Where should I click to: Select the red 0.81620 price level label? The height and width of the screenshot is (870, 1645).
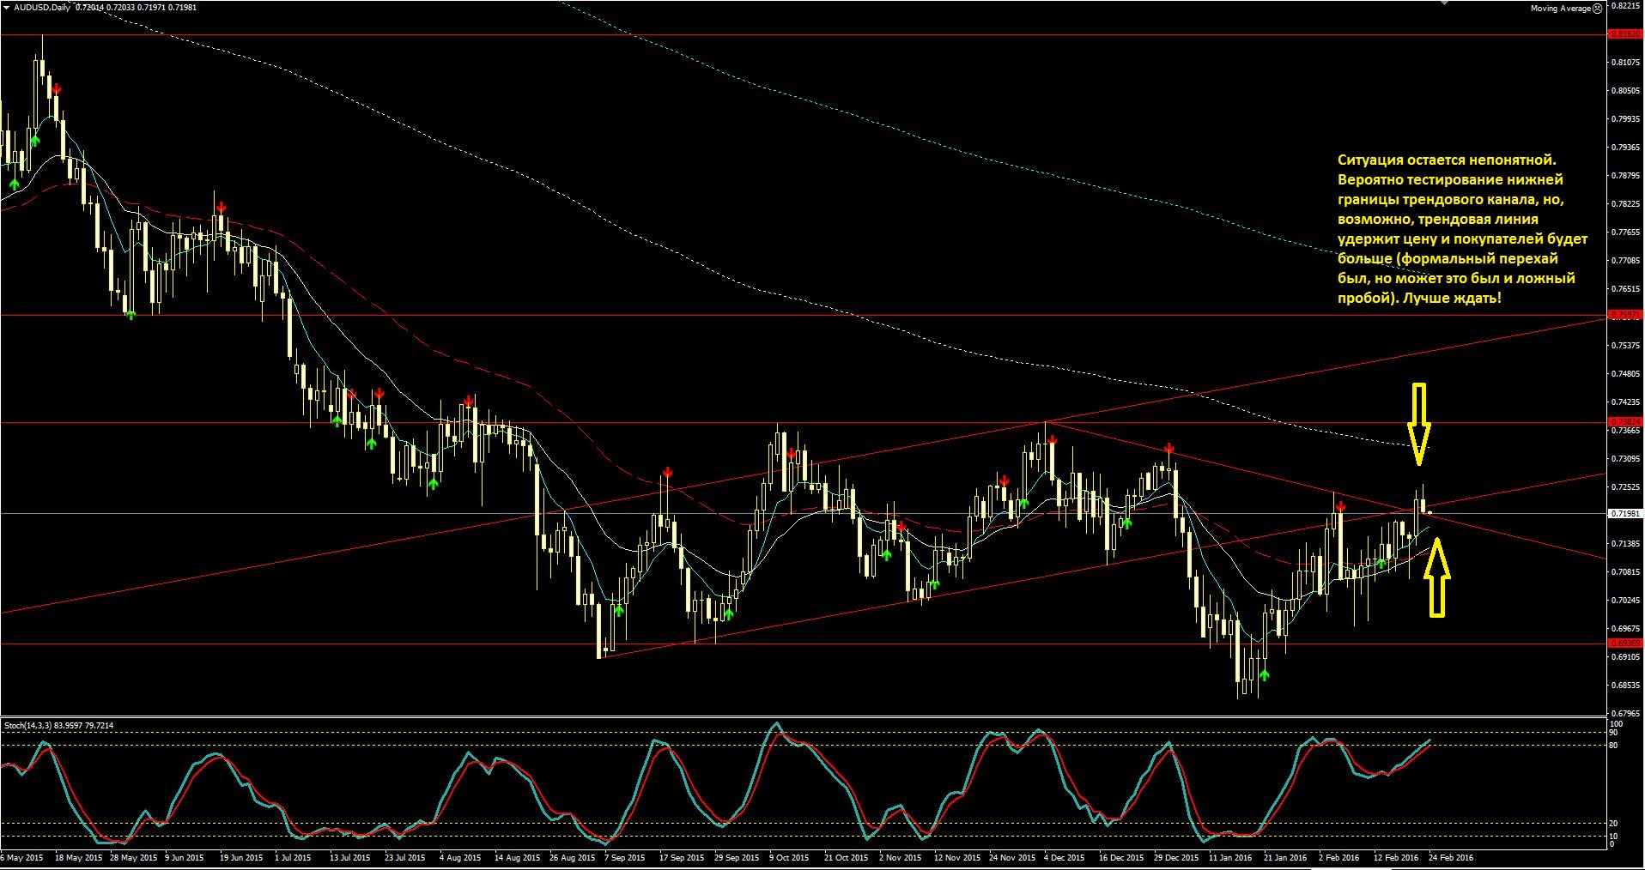point(1624,34)
